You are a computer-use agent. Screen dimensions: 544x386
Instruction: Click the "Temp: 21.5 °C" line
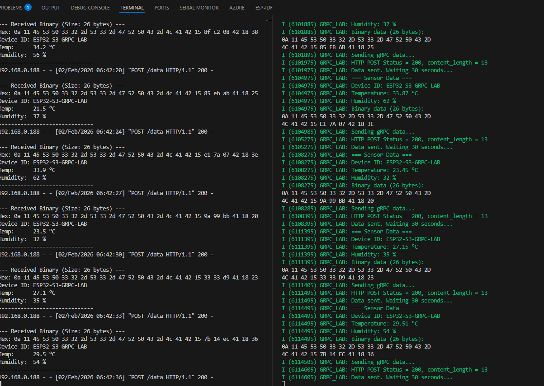click(28, 109)
